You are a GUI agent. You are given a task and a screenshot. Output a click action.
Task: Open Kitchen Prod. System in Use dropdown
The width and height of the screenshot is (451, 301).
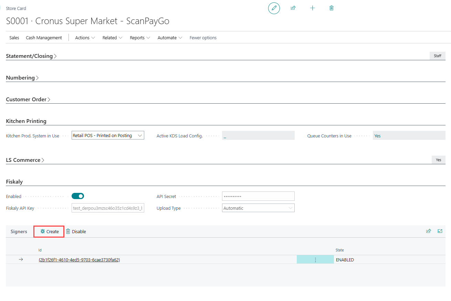click(x=108, y=135)
